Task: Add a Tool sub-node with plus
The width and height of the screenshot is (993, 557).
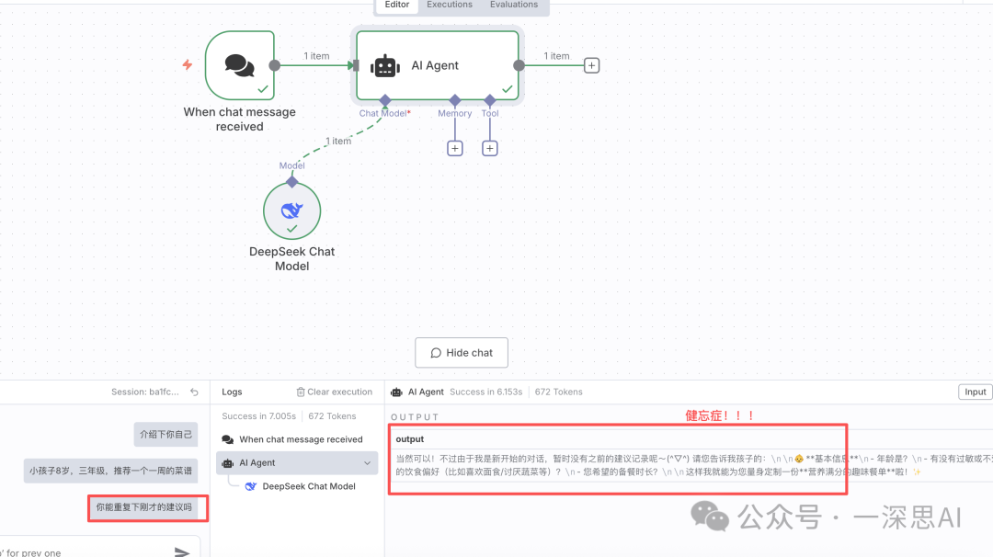Action: (x=490, y=148)
